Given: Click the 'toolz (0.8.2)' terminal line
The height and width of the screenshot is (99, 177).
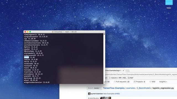Looking at the screenshot, I should point(30,68).
